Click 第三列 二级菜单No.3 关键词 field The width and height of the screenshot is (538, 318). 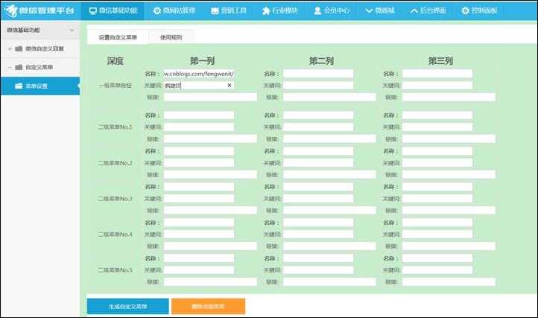437,198
